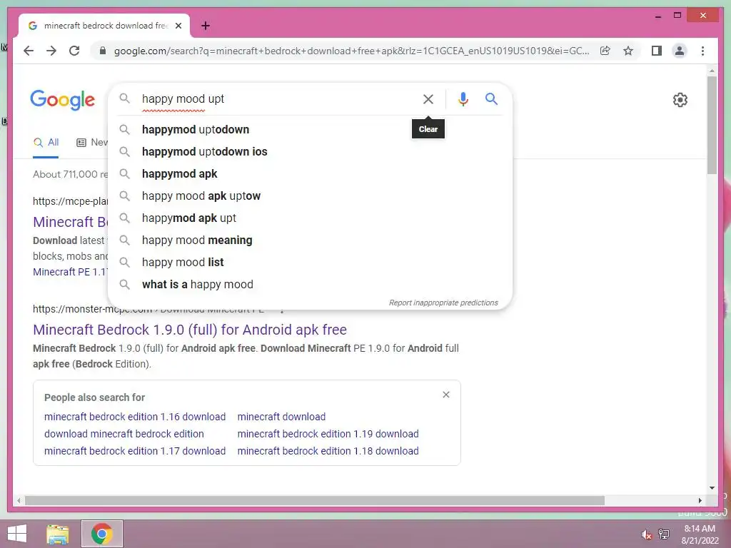Open Chrome three-dot menu

pos(702,51)
